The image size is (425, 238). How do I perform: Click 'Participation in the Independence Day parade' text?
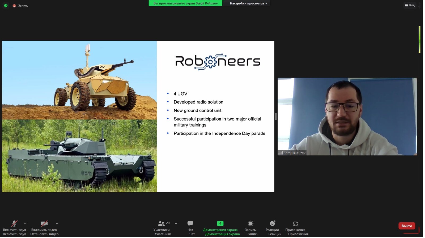click(x=219, y=133)
